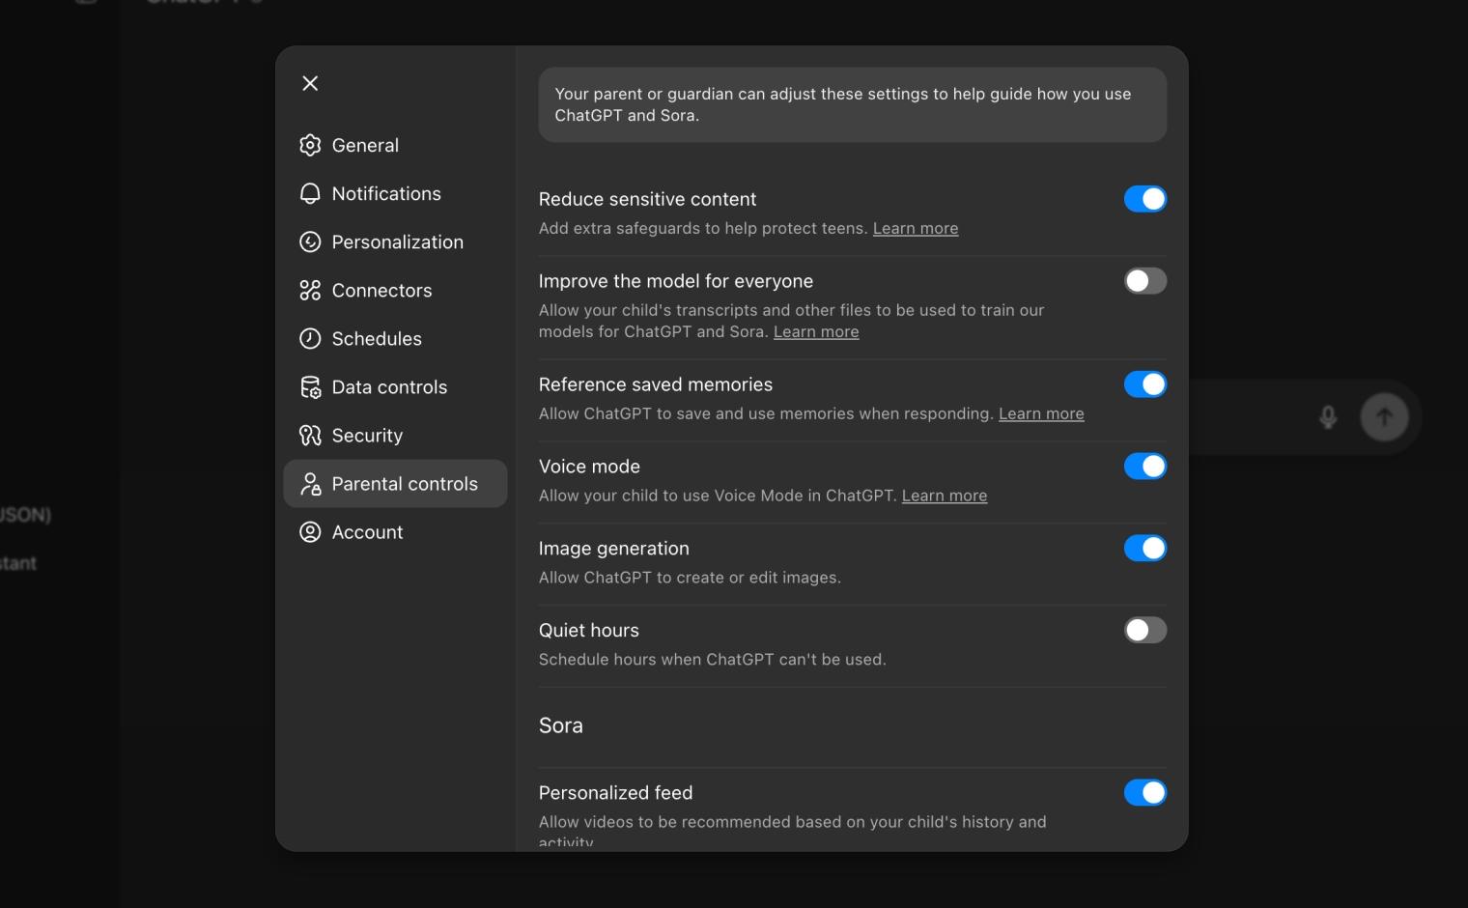Image resolution: width=1468 pixels, height=908 pixels.
Task: Close the settings dialog with the X
Action: tap(309, 83)
